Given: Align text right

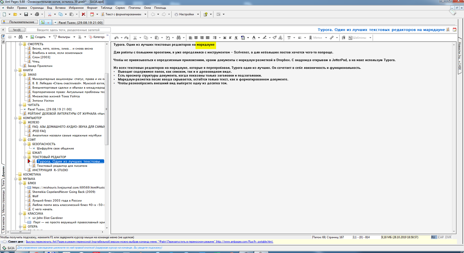Looking at the screenshot, I should [202, 37].
